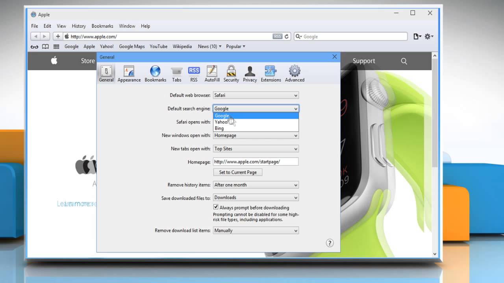The width and height of the screenshot is (504, 283).
Task: Open the Window menu
Action: pos(127,26)
